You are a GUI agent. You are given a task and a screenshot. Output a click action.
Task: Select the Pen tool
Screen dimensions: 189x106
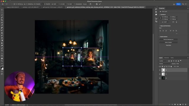click(2, 48)
